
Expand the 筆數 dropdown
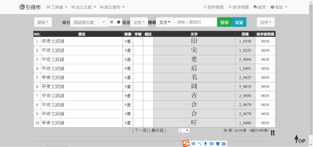click(43, 22)
